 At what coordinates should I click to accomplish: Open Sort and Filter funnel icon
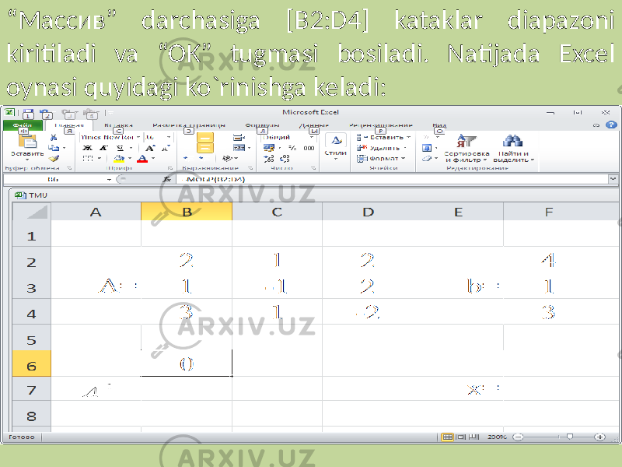point(466,142)
